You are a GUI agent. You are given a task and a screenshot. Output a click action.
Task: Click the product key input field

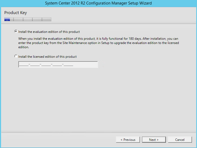coord(58,64)
